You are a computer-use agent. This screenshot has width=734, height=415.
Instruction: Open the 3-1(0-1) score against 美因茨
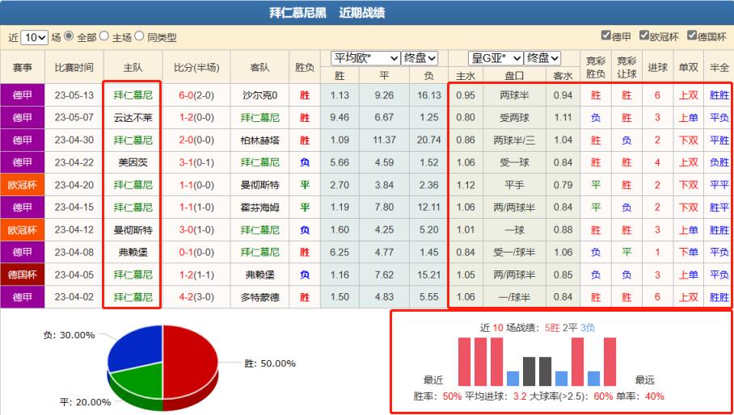(x=196, y=162)
